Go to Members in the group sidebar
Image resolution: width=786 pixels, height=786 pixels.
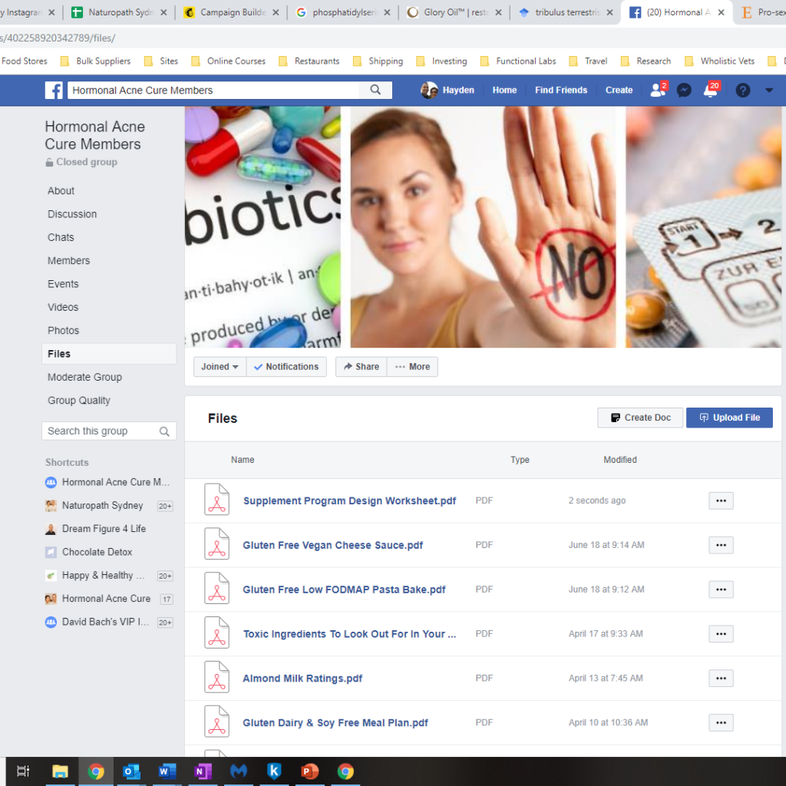tap(68, 260)
